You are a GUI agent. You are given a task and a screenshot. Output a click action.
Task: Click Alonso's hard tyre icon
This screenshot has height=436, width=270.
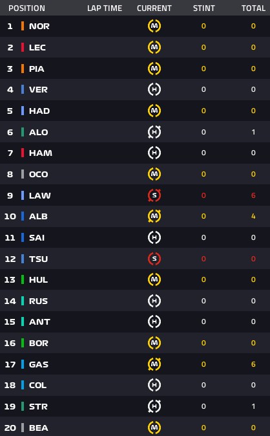click(154, 132)
